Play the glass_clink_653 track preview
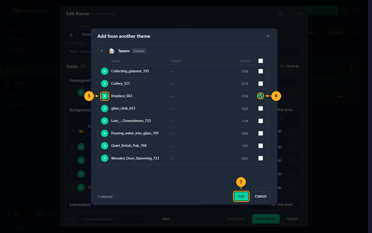This screenshot has width=372, height=233. coord(105,108)
